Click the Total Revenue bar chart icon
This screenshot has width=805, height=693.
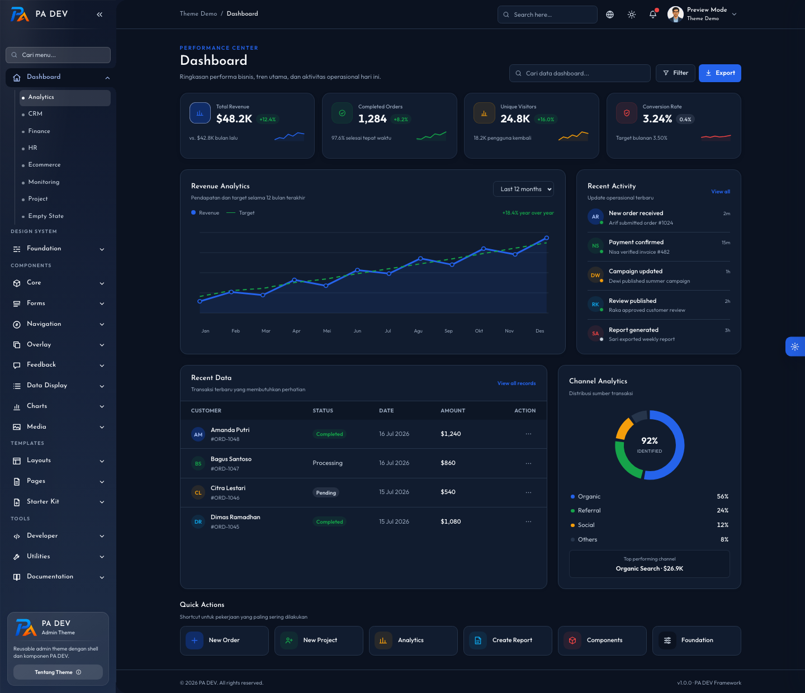(200, 113)
